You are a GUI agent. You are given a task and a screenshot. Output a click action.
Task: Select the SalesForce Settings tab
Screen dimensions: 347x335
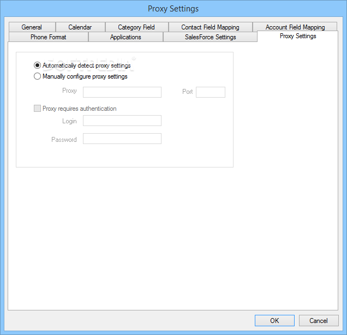210,37
